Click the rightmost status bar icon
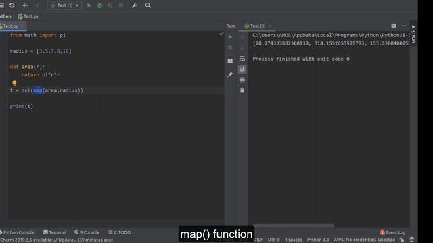Screen dimensions: 433x243 pos(412,240)
